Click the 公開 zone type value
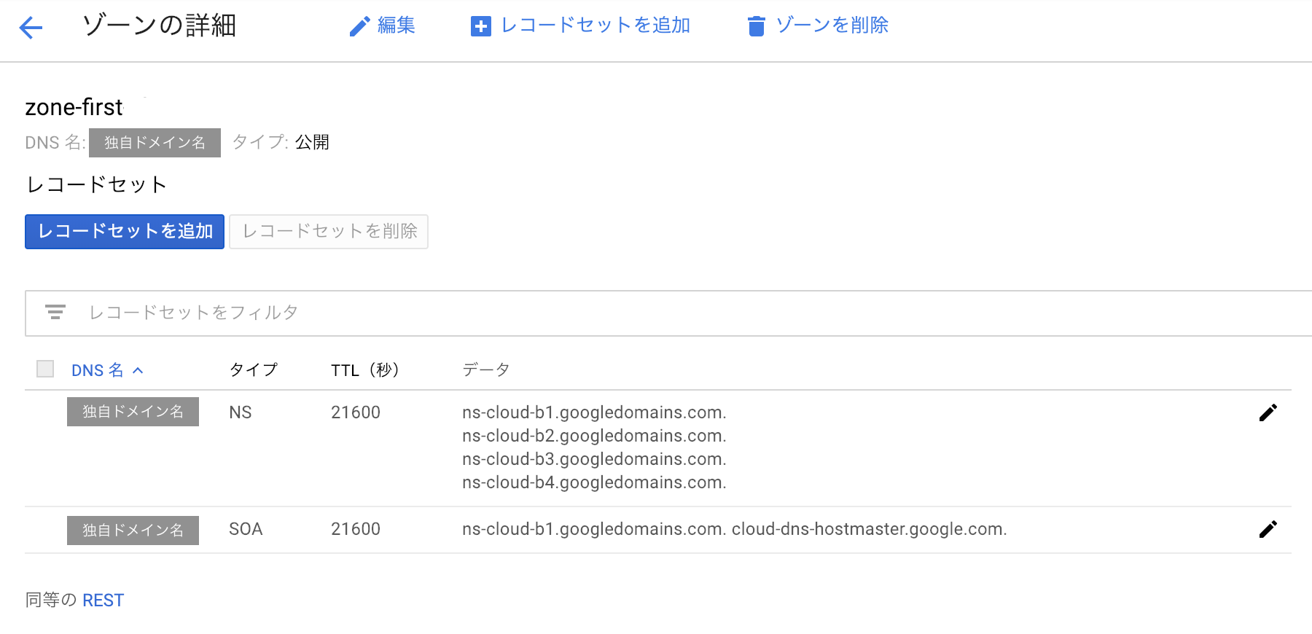Image resolution: width=1312 pixels, height=634 pixels. 312,142
